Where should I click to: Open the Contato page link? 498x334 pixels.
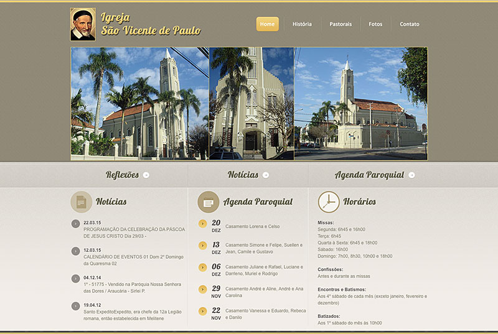[409, 24]
